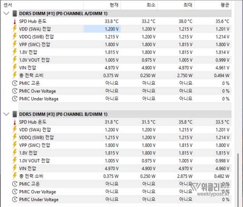This screenshot has width=243, height=207.
Task: Click the memory chip icon for DIMM [#3]
Action: point(14,114)
